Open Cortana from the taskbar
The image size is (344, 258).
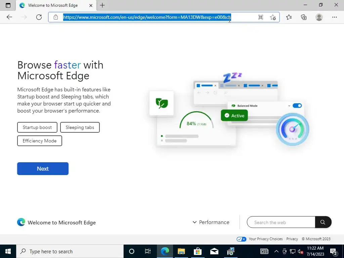point(132,251)
